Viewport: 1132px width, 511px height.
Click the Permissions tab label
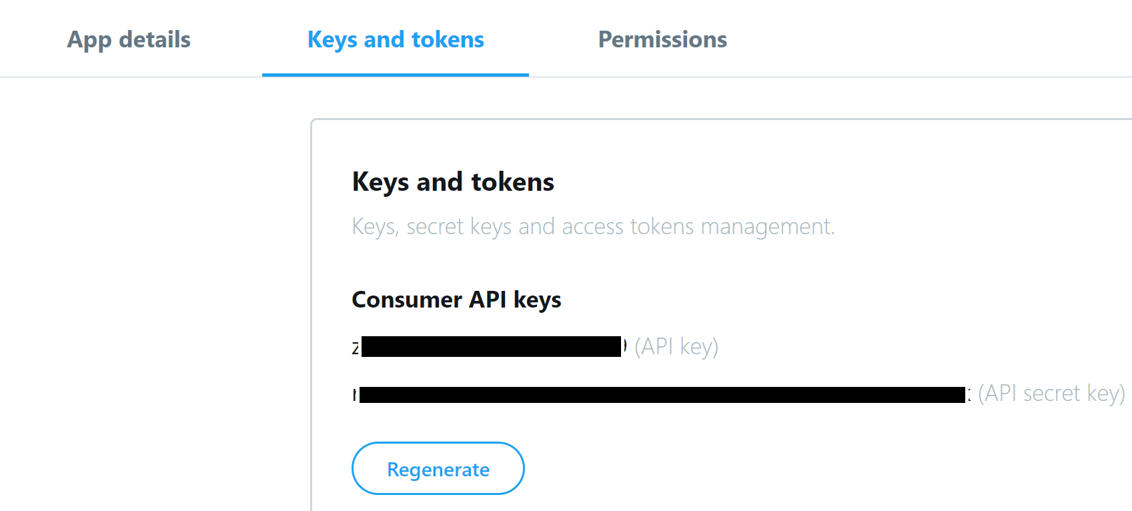tap(662, 39)
